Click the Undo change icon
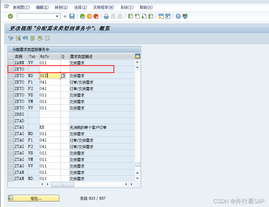This screenshot has width=269, height=207. pyautogui.click(x=25, y=38)
